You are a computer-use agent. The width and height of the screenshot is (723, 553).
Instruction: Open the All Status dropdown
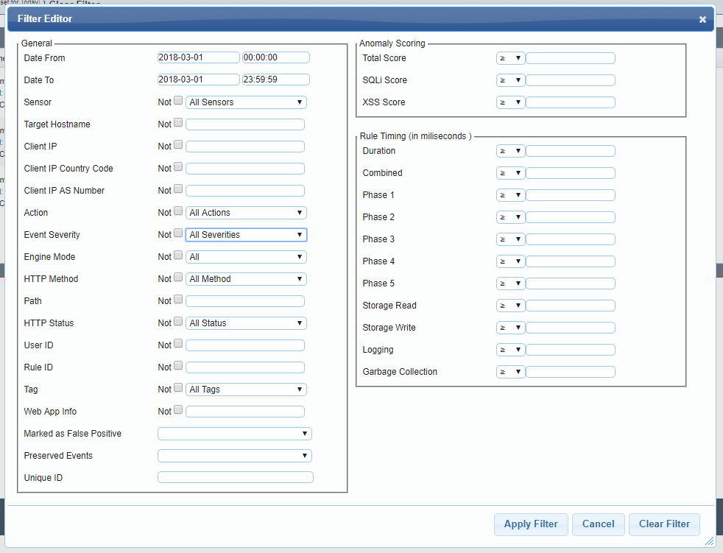tap(246, 323)
